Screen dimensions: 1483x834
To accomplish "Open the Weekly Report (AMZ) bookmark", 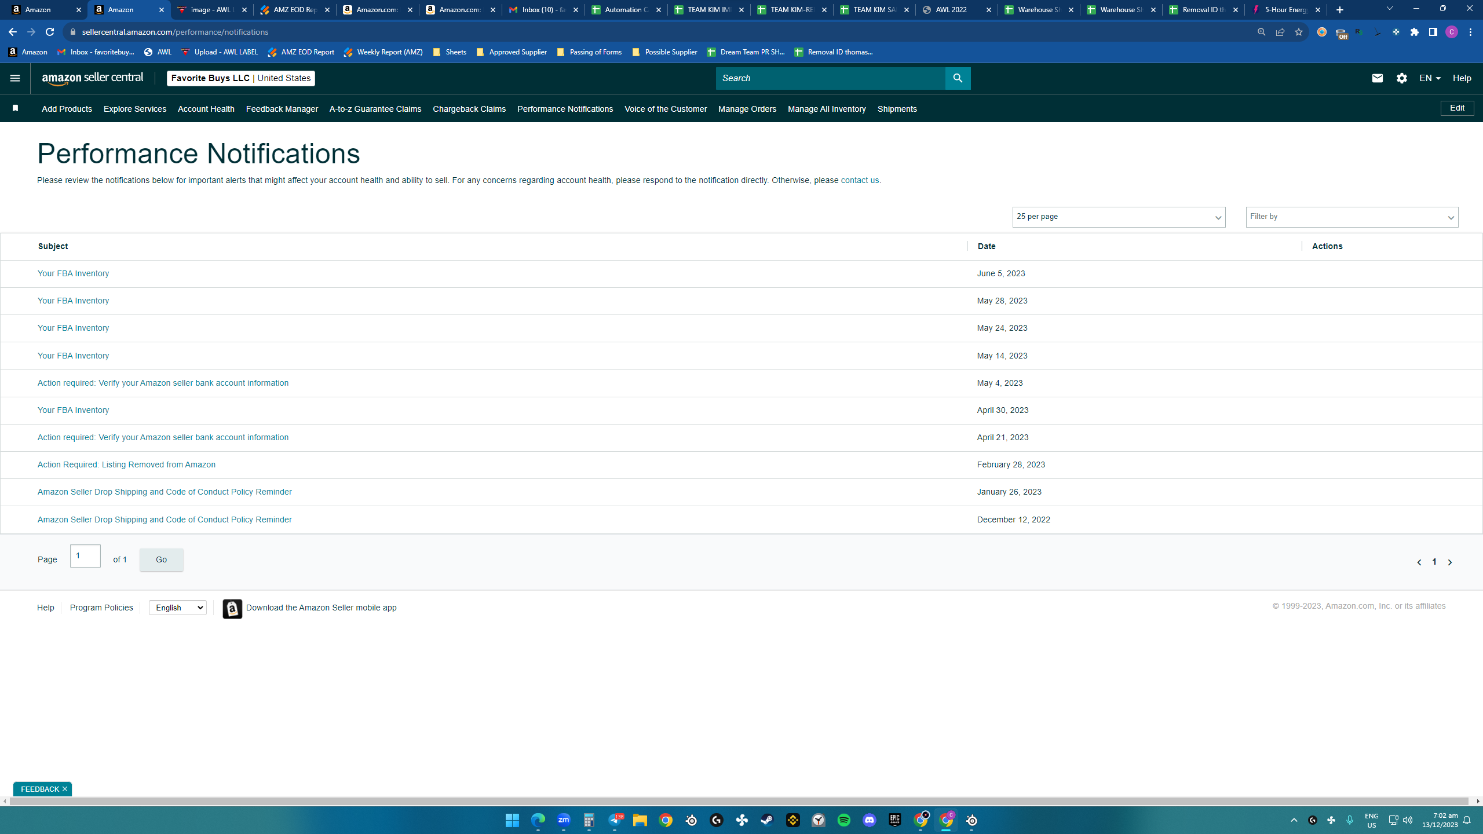I will [383, 52].
